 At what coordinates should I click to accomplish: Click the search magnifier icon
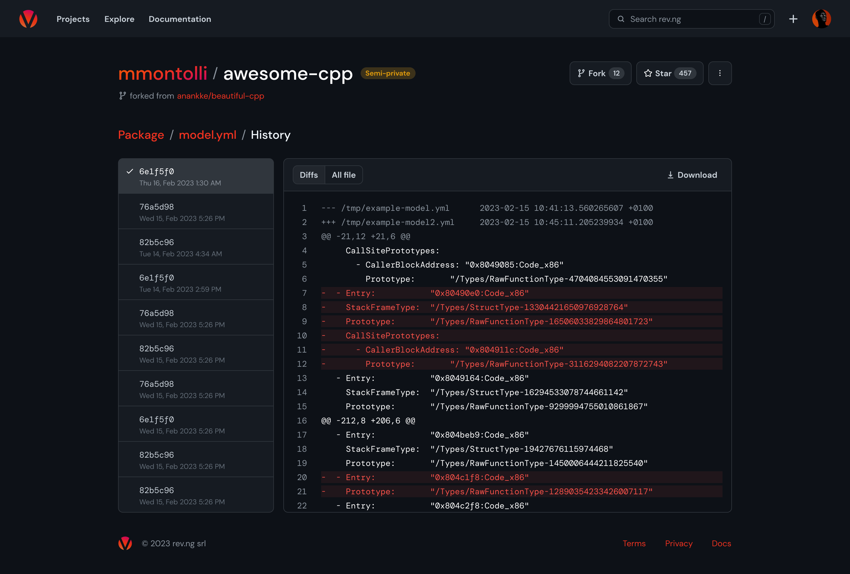click(621, 19)
